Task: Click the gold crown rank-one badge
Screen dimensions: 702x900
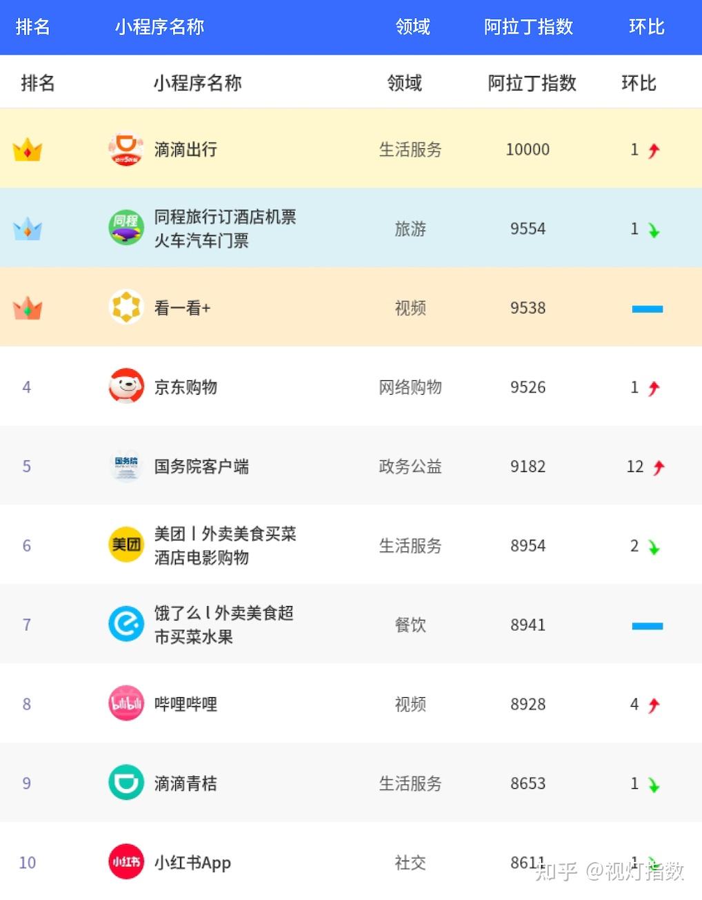Action: 28,149
